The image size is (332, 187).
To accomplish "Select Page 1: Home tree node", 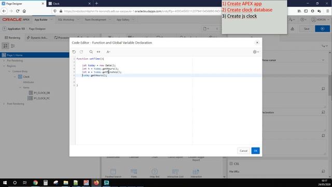I will [x=35, y=55].
